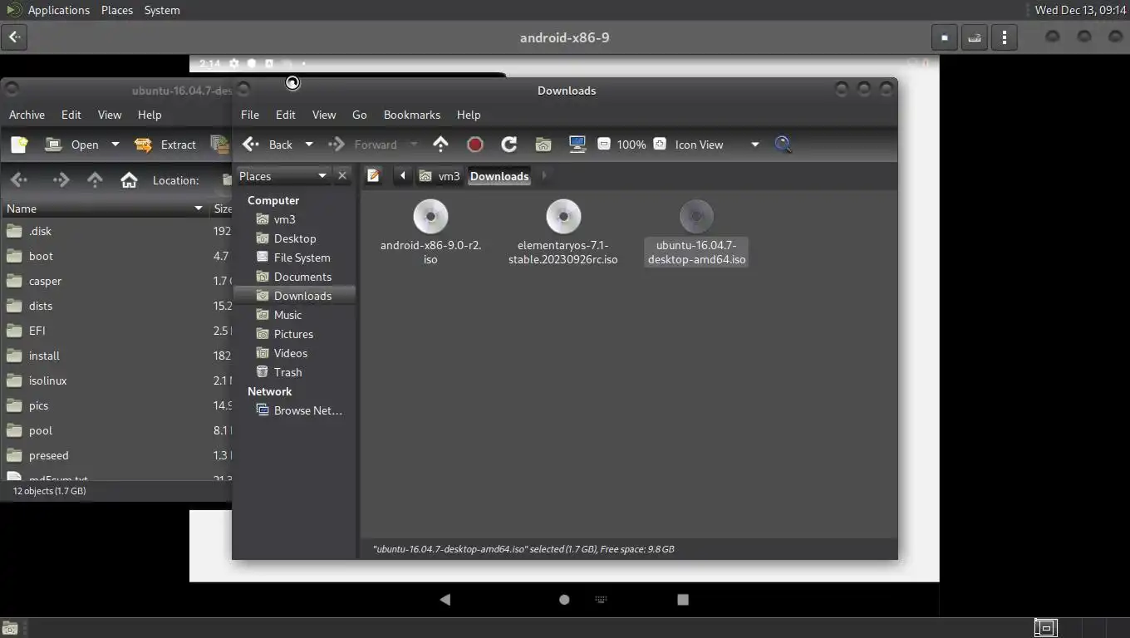1130x638 pixels.
Task: Open View menu in Downloads window
Action: point(324,115)
